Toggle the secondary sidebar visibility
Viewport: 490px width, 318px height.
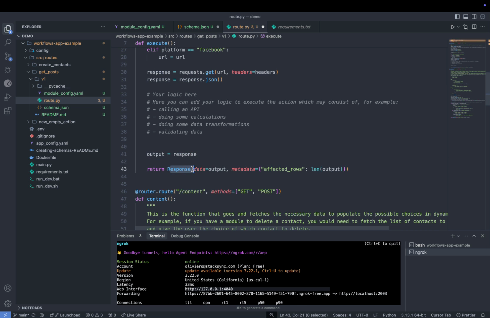[x=474, y=17]
